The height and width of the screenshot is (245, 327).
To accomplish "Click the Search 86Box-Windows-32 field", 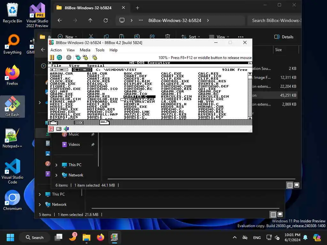I will (274, 20).
